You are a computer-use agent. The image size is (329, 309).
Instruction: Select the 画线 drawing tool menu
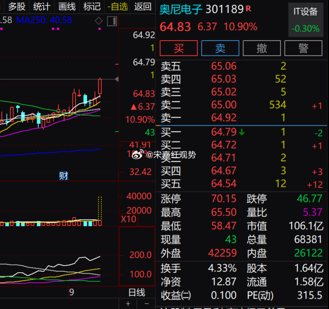click(67, 7)
